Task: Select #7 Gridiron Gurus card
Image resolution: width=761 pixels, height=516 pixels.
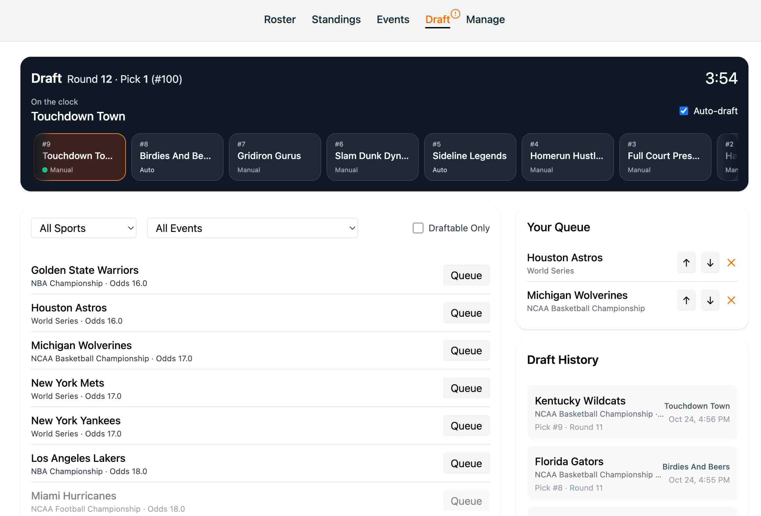Action: pyautogui.click(x=275, y=157)
